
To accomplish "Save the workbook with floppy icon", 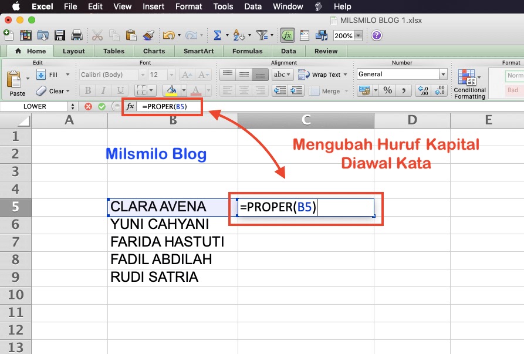I will click(x=60, y=35).
